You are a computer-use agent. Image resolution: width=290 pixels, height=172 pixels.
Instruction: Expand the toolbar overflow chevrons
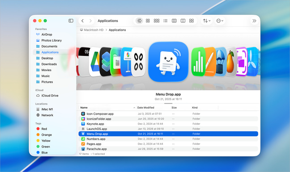pos(254,21)
